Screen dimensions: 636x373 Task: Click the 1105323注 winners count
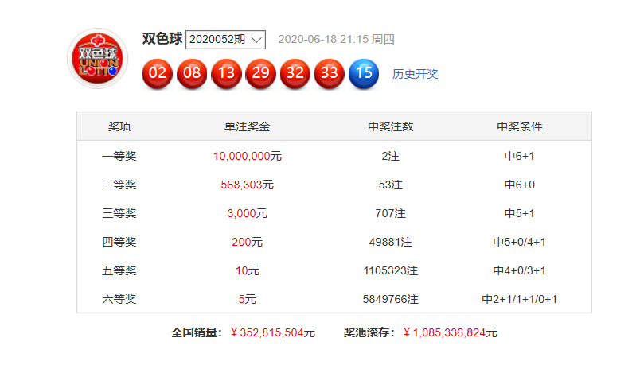point(391,270)
